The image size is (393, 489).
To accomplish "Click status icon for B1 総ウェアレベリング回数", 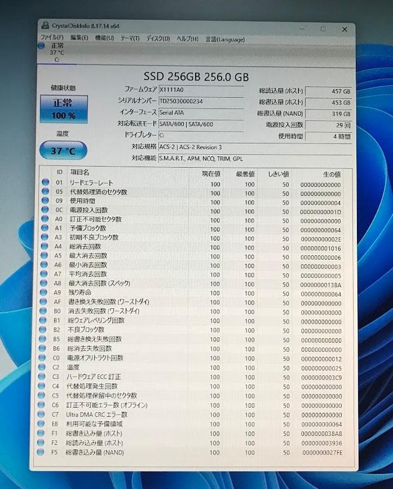I will click(x=43, y=320).
